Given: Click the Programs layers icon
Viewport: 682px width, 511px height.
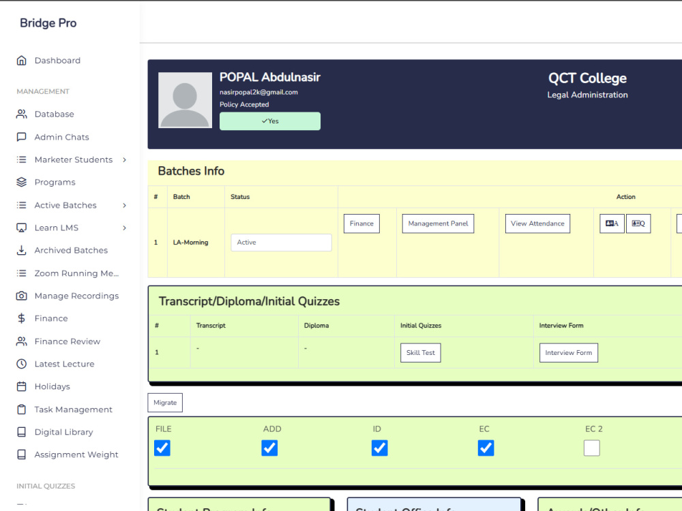Looking at the screenshot, I should click(21, 182).
